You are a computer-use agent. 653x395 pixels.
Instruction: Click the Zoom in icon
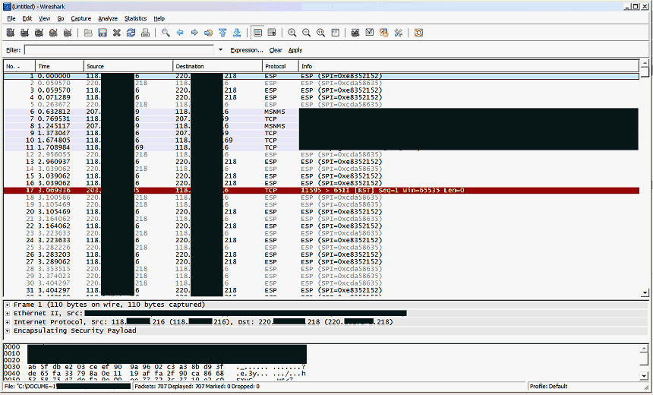[292, 33]
